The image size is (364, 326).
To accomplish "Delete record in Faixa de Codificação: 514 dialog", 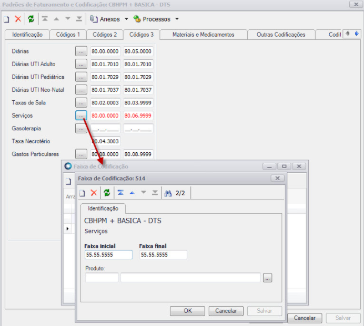I will point(94,193).
